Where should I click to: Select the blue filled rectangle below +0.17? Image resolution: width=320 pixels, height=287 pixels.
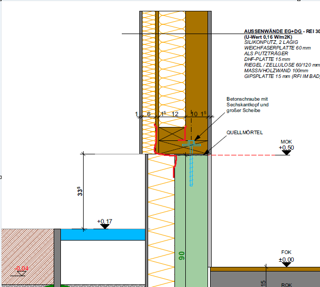103,235
